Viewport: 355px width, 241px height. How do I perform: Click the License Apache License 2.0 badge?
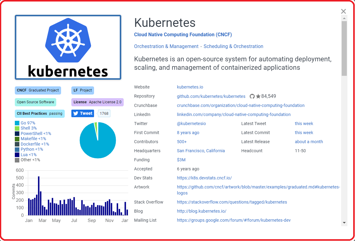(x=97, y=102)
